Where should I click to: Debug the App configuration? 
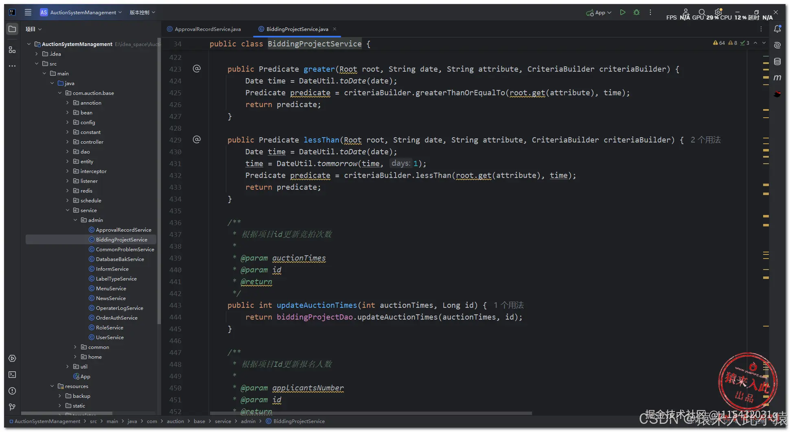point(637,12)
